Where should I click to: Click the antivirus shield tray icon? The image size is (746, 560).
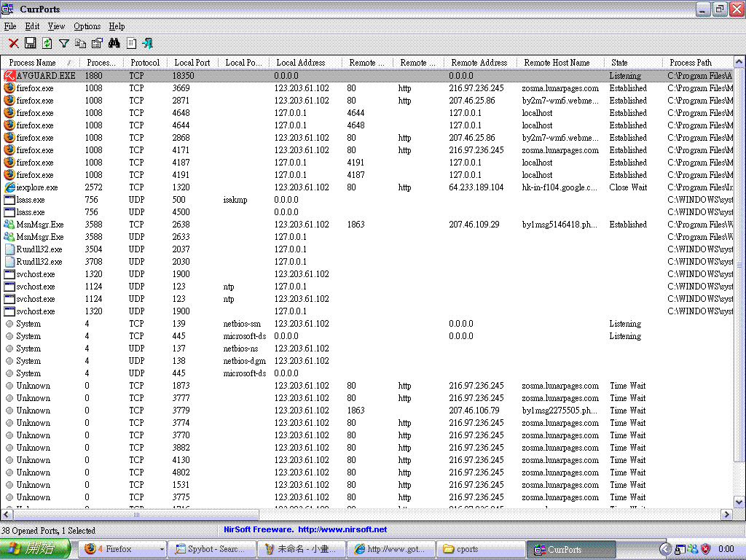click(x=706, y=549)
